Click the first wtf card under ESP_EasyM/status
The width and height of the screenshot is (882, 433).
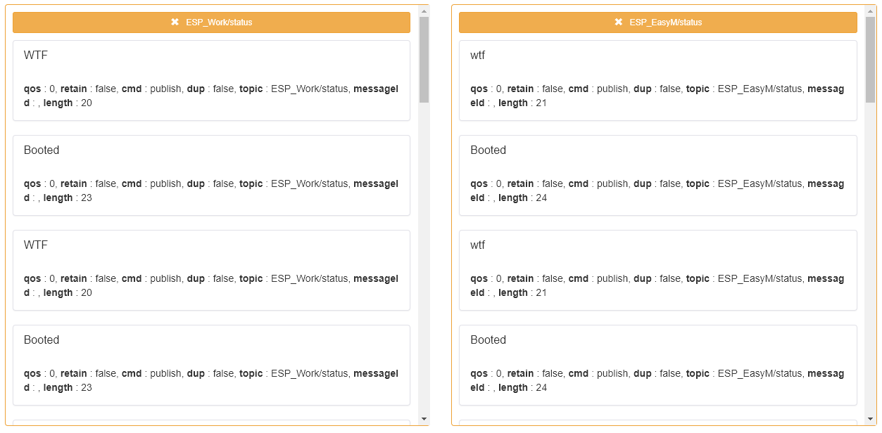point(657,79)
